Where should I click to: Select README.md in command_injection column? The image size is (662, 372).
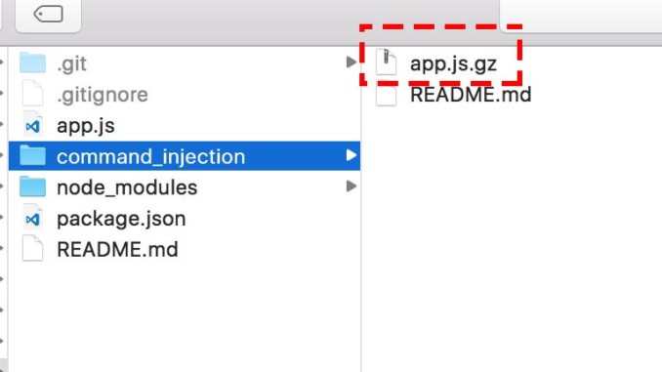pos(471,94)
